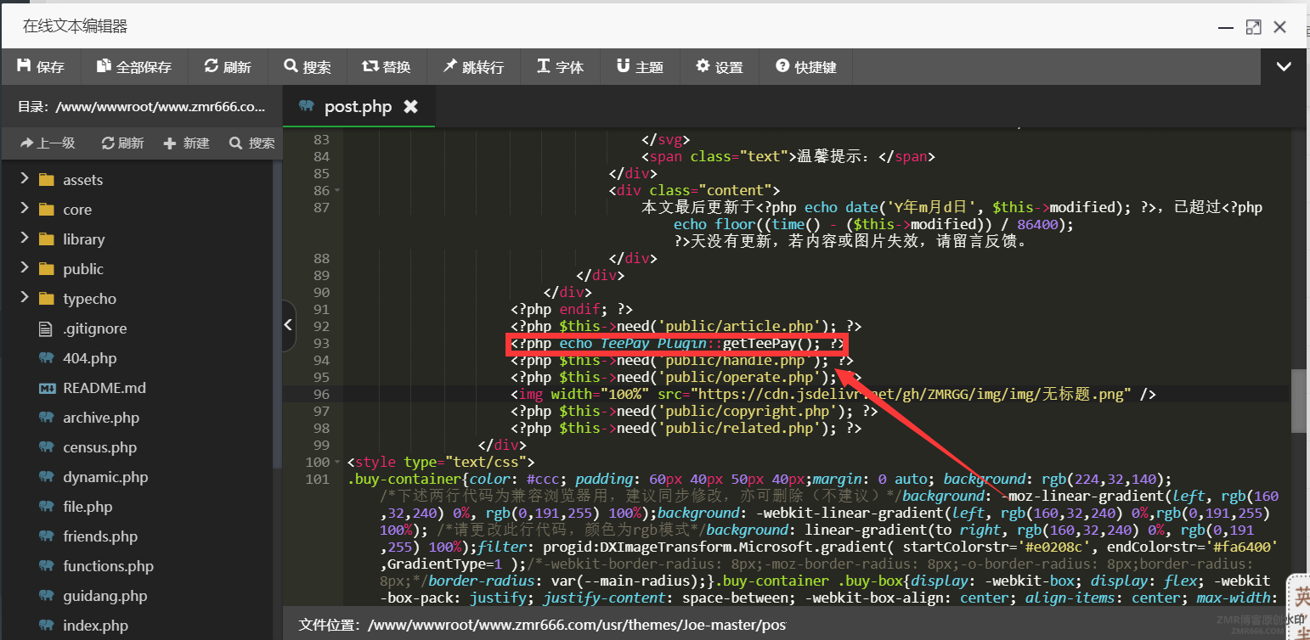Search files with sidebar 搜索
The height and width of the screenshot is (640, 1310).
tap(252, 143)
